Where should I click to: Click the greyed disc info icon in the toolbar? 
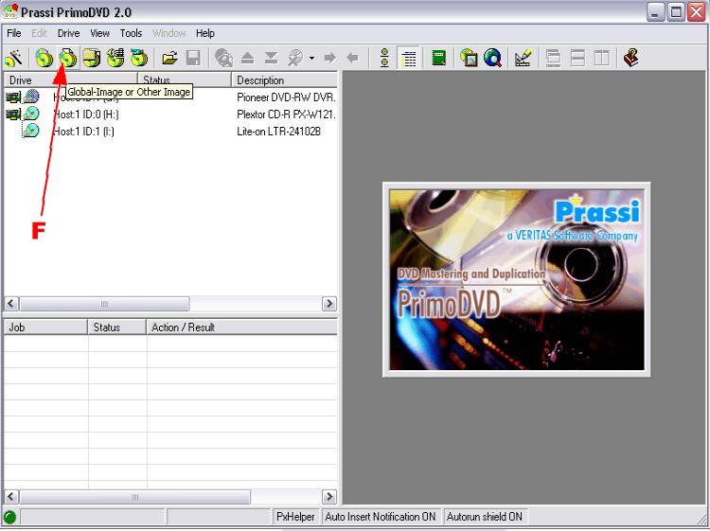coord(223,58)
